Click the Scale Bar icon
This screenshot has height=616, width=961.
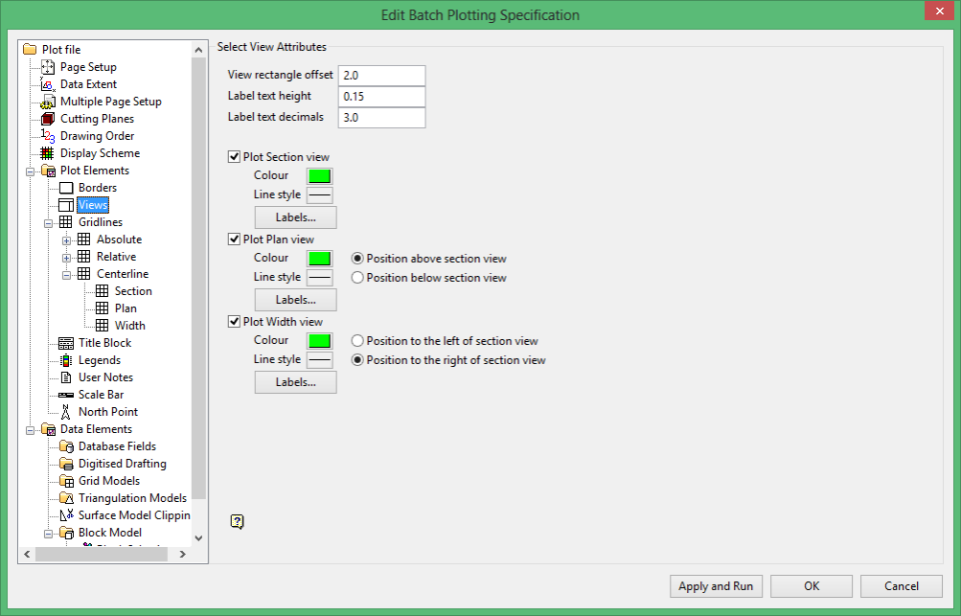coord(66,395)
